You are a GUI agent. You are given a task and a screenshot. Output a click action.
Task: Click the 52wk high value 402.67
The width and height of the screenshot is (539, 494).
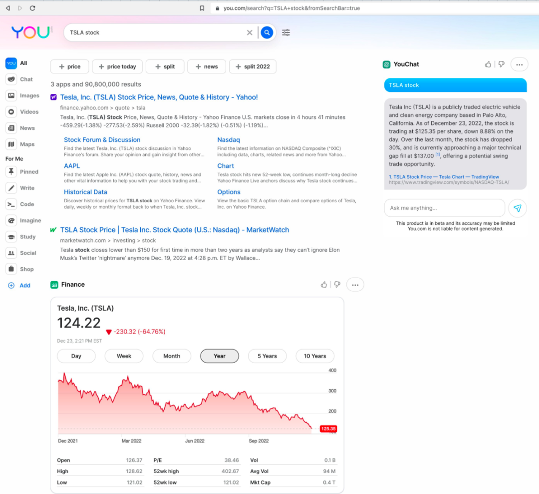click(x=230, y=472)
